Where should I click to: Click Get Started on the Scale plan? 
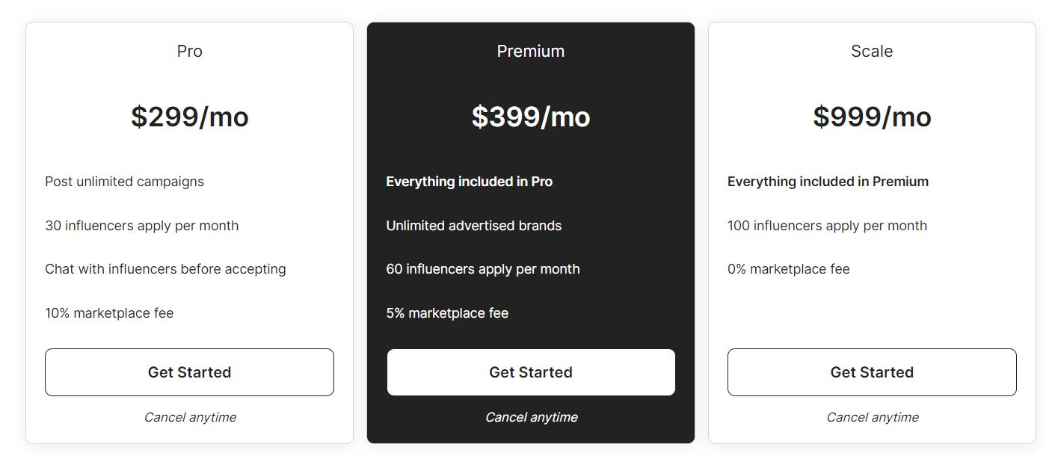coord(872,372)
